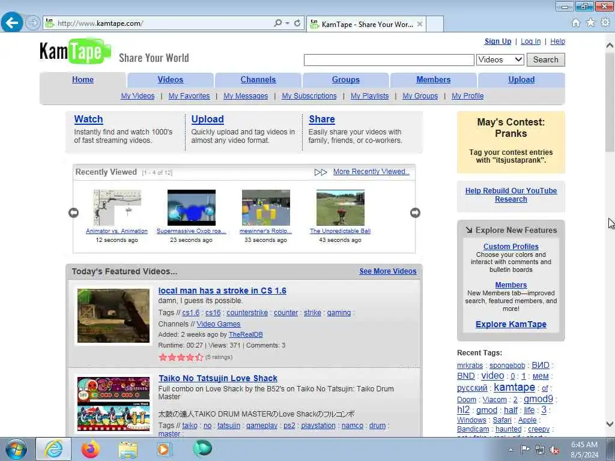Click the page scrollbar up arrow
Viewport: 615px width, 461px height.
(x=610, y=46)
